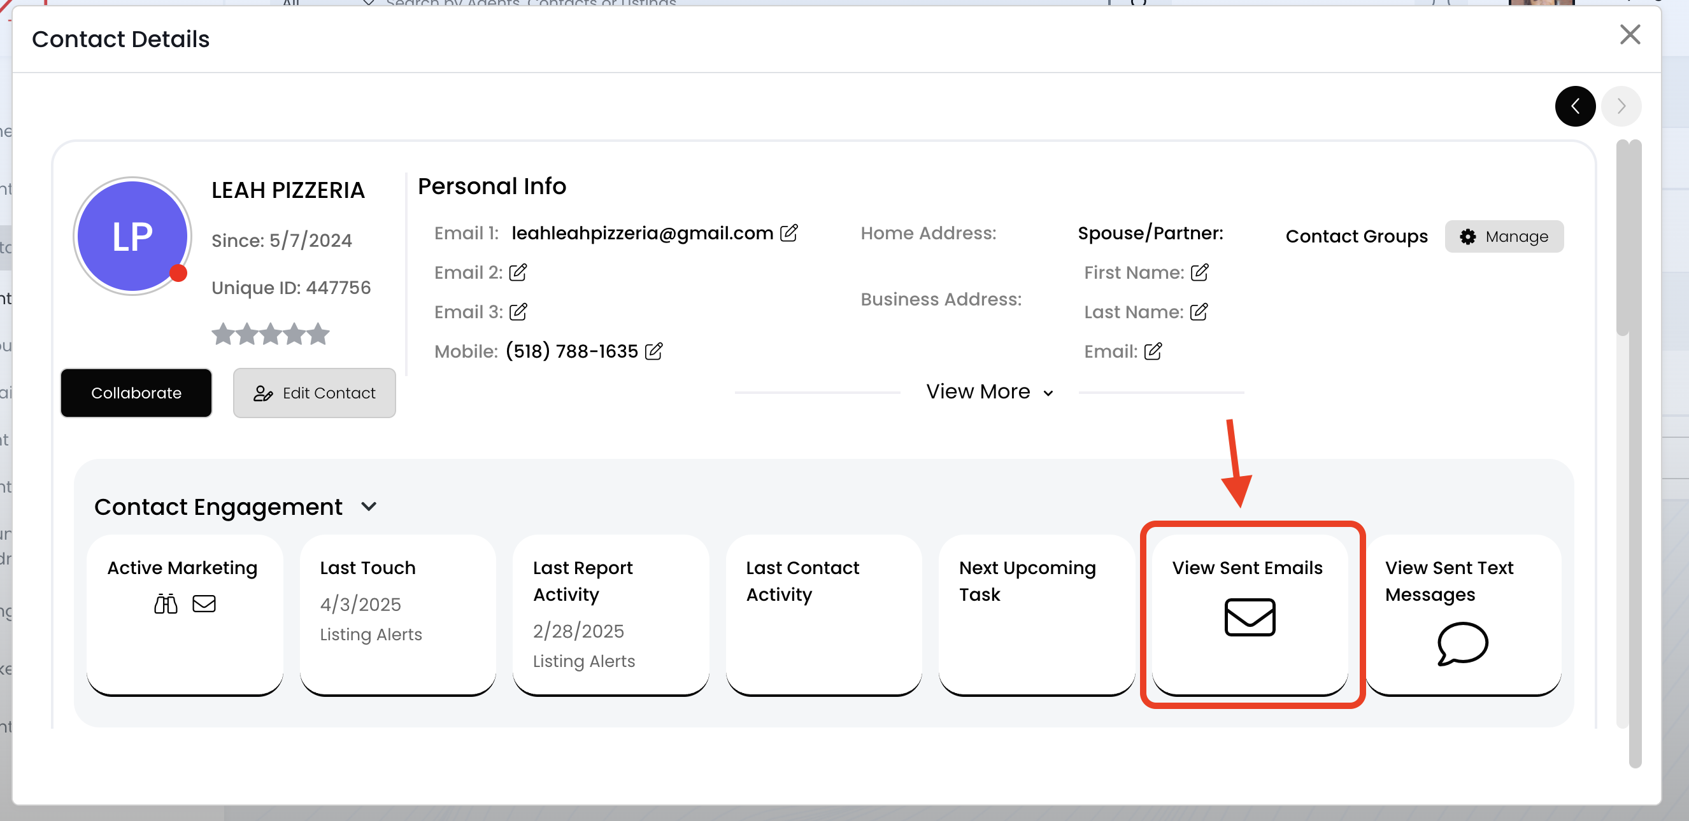Click the Spouse Email edit icon
This screenshot has height=821, width=1689.
click(1153, 351)
